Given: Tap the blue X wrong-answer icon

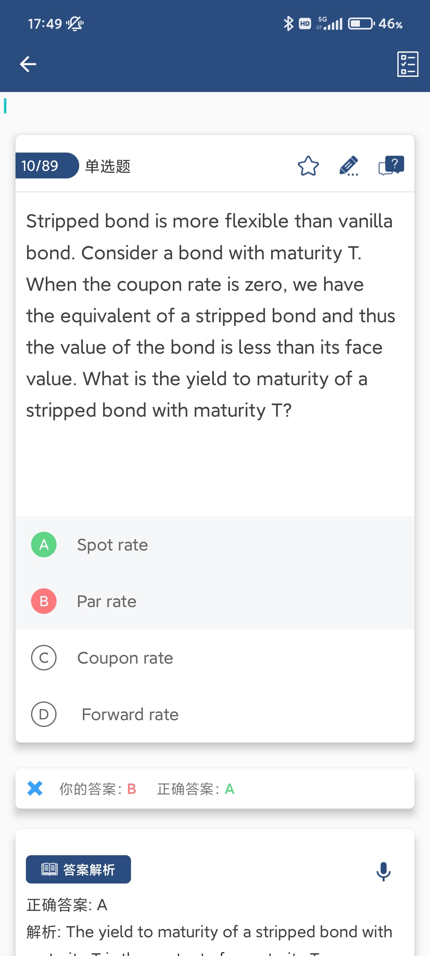Looking at the screenshot, I should tap(35, 788).
